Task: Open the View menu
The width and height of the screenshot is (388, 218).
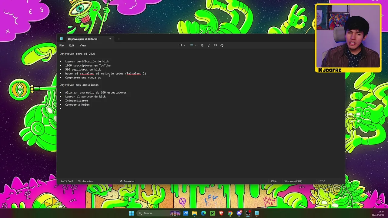Action: 83,45
